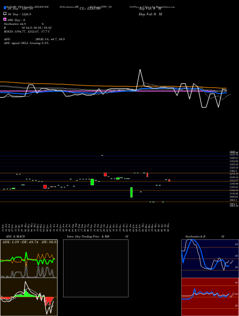The height and width of the screenshot is (316, 239).
Task: Click the white 50 Day legend swatch
Action: point(5,14)
